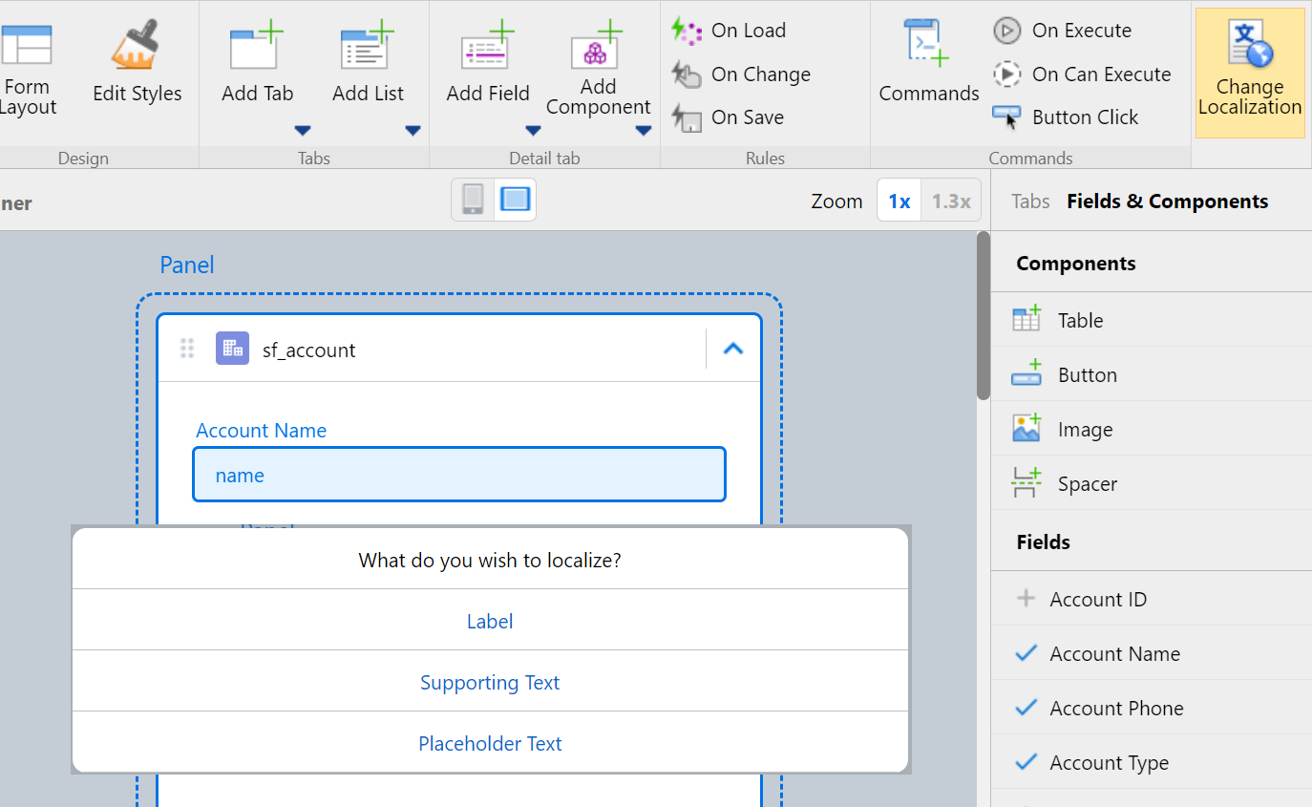The width and height of the screenshot is (1312, 807).
Task: Set zoom to 1.3x
Action: click(x=950, y=202)
